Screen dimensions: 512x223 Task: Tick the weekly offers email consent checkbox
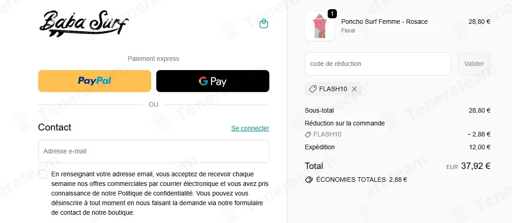[x=43, y=174]
